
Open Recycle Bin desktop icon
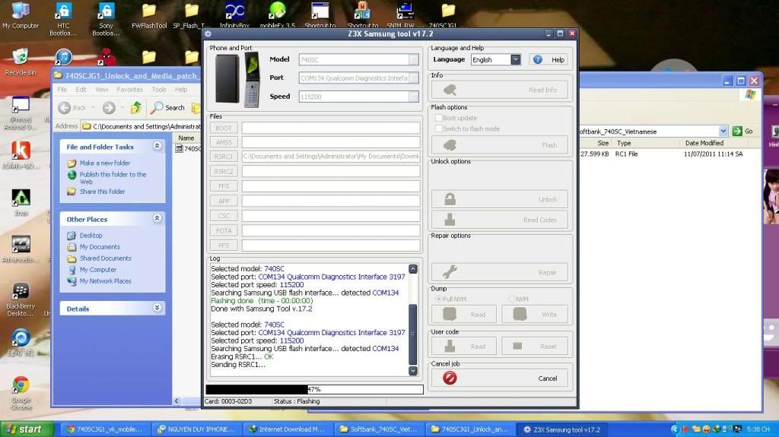(x=21, y=62)
